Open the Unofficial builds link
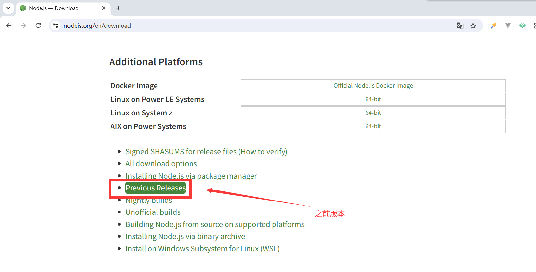Viewport: 536px width, 272px height. tap(153, 212)
